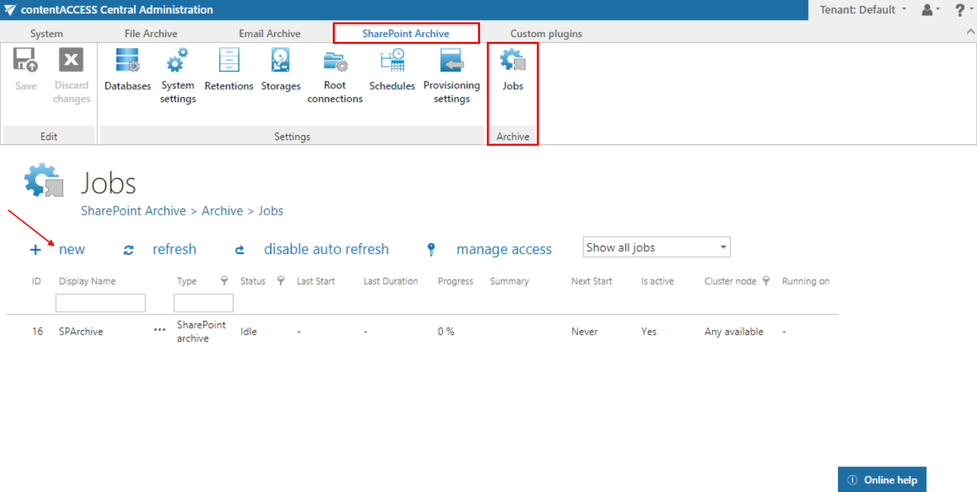
Task: Expand the Show all jobs dropdown
Action: (656, 248)
